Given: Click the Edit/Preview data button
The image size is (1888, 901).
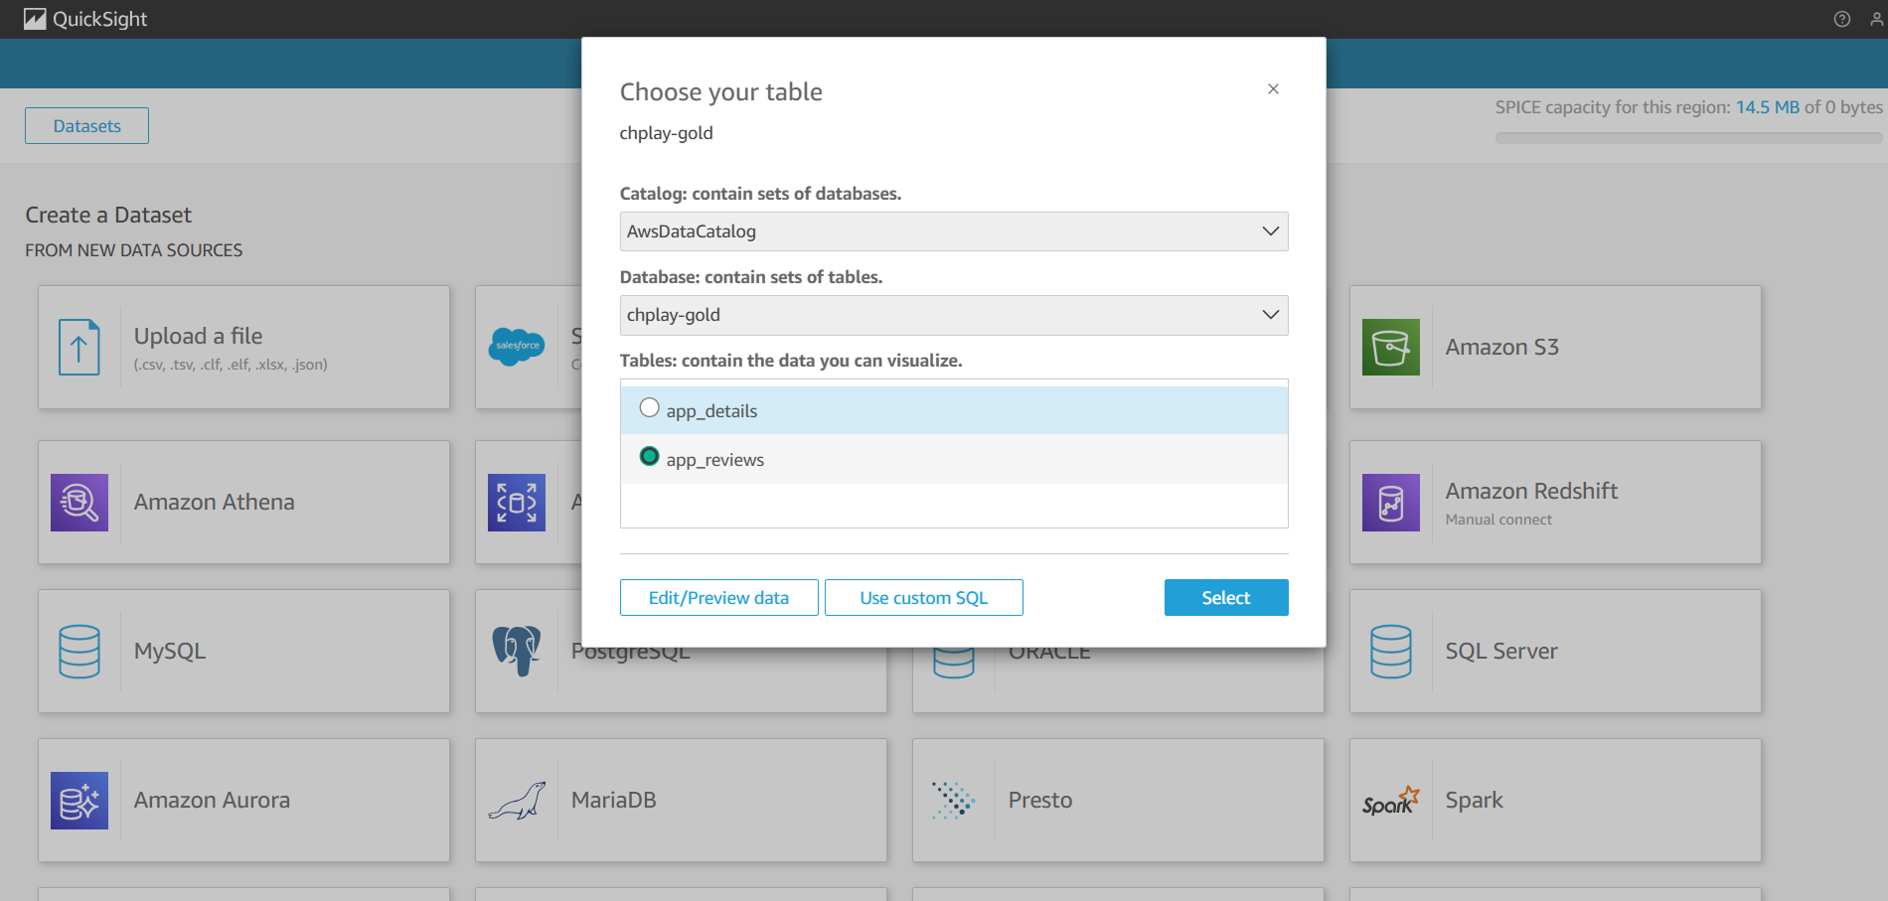Looking at the screenshot, I should 718,598.
